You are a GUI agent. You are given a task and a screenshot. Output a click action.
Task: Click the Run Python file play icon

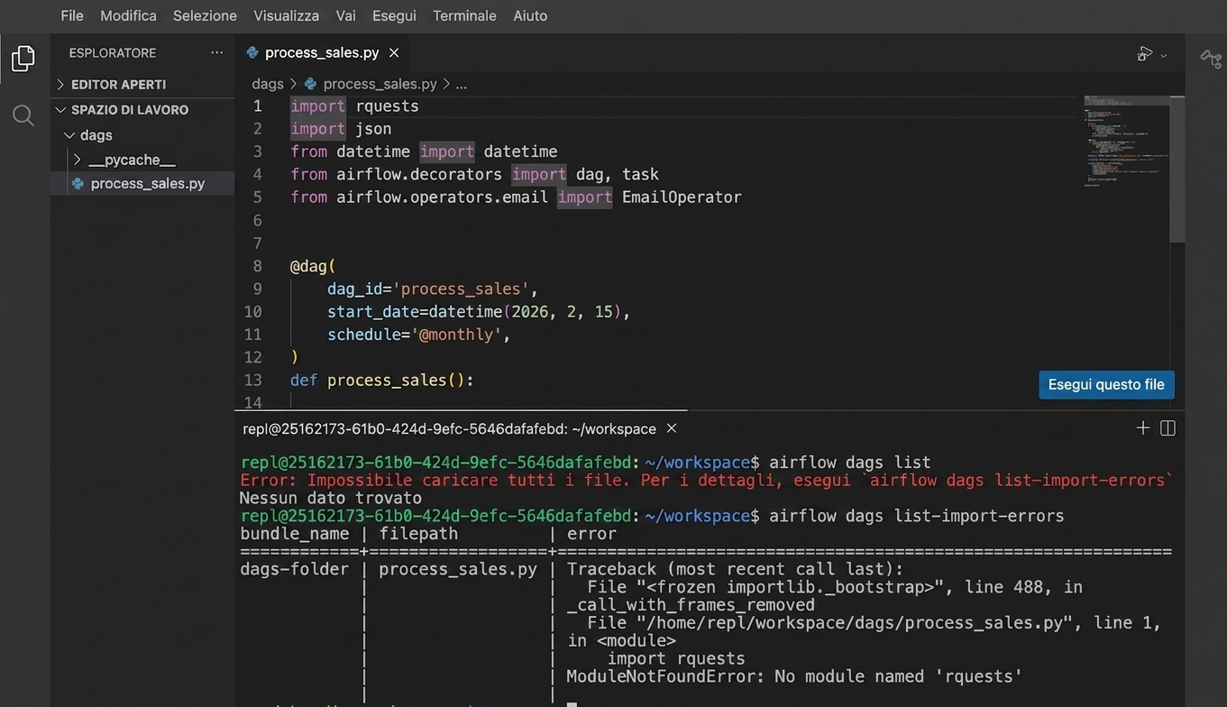pyautogui.click(x=1144, y=54)
